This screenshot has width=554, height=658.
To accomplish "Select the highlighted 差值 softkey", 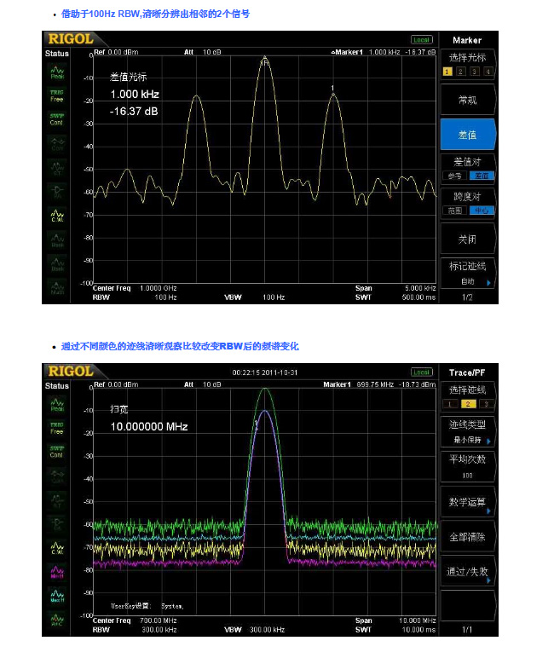I will click(467, 135).
